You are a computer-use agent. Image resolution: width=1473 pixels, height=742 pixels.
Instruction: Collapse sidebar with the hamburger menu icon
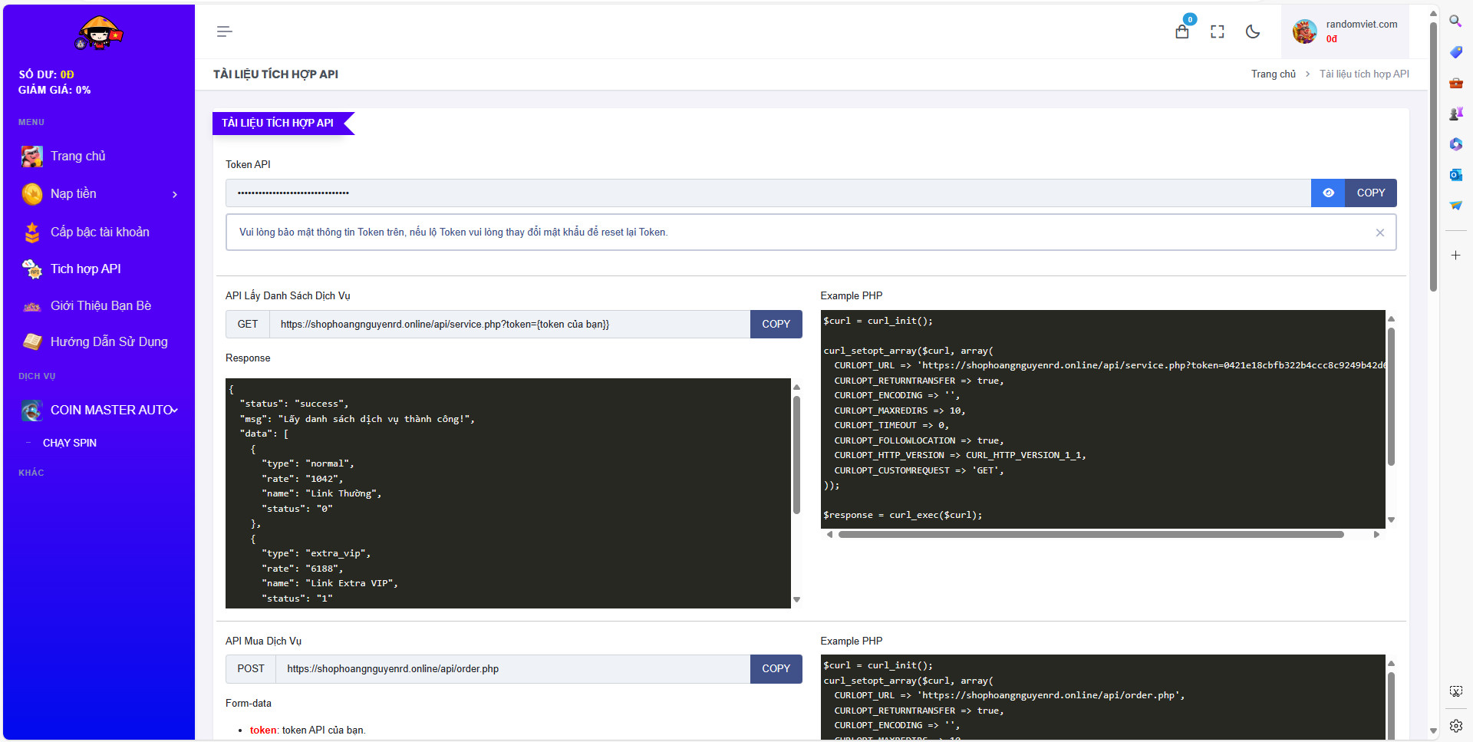click(224, 31)
